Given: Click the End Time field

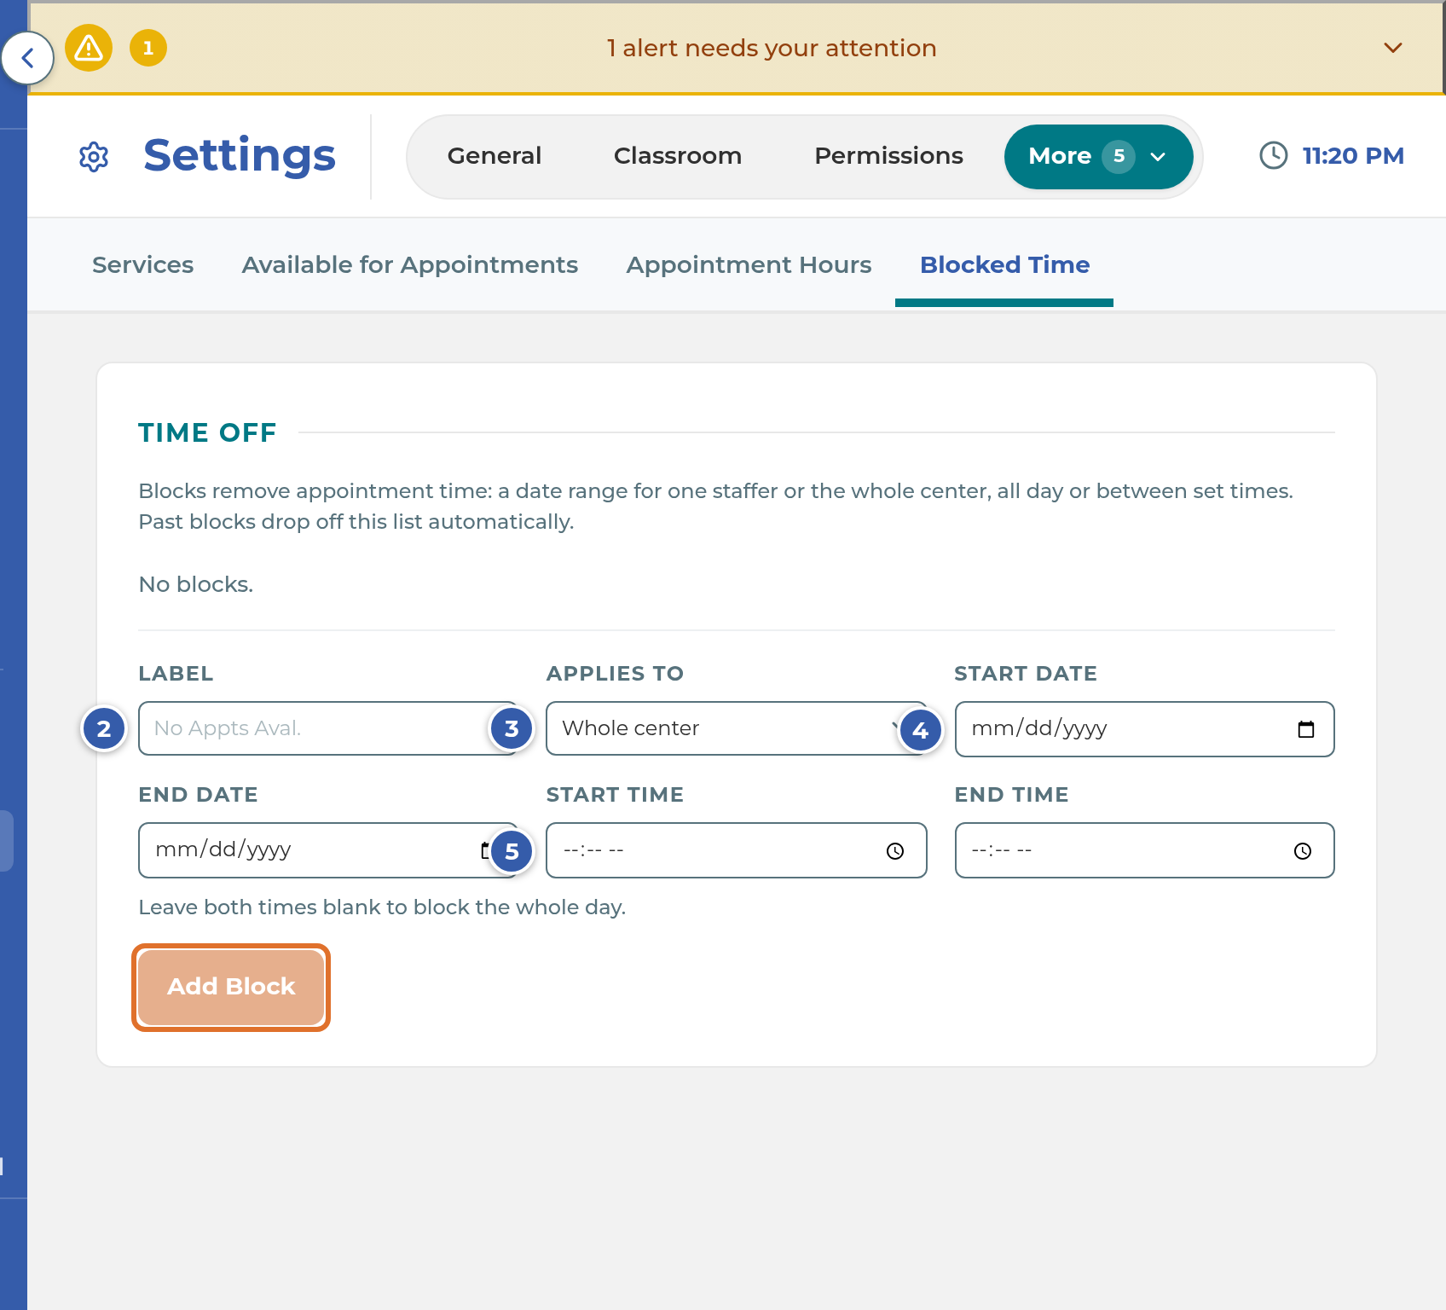Looking at the screenshot, I should point(1144,850).
